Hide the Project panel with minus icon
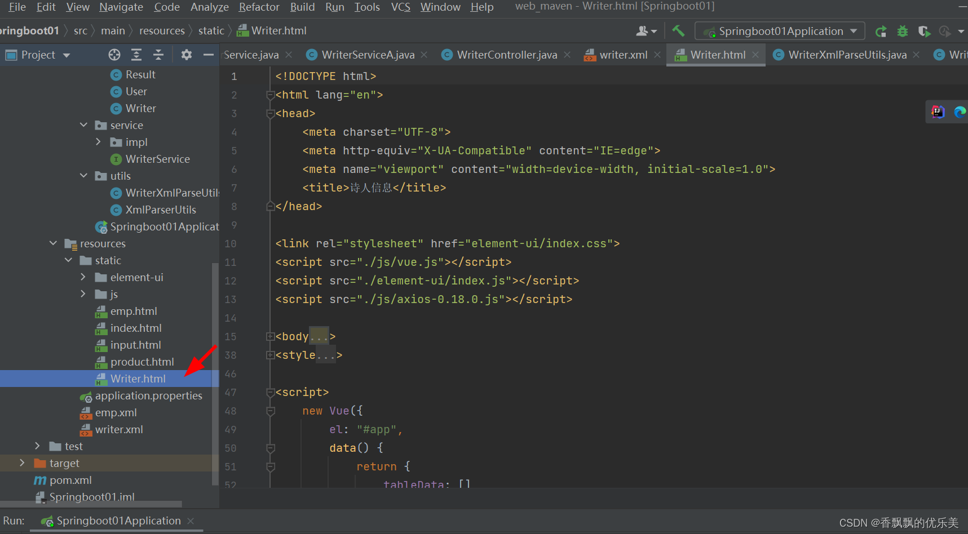 209,55
